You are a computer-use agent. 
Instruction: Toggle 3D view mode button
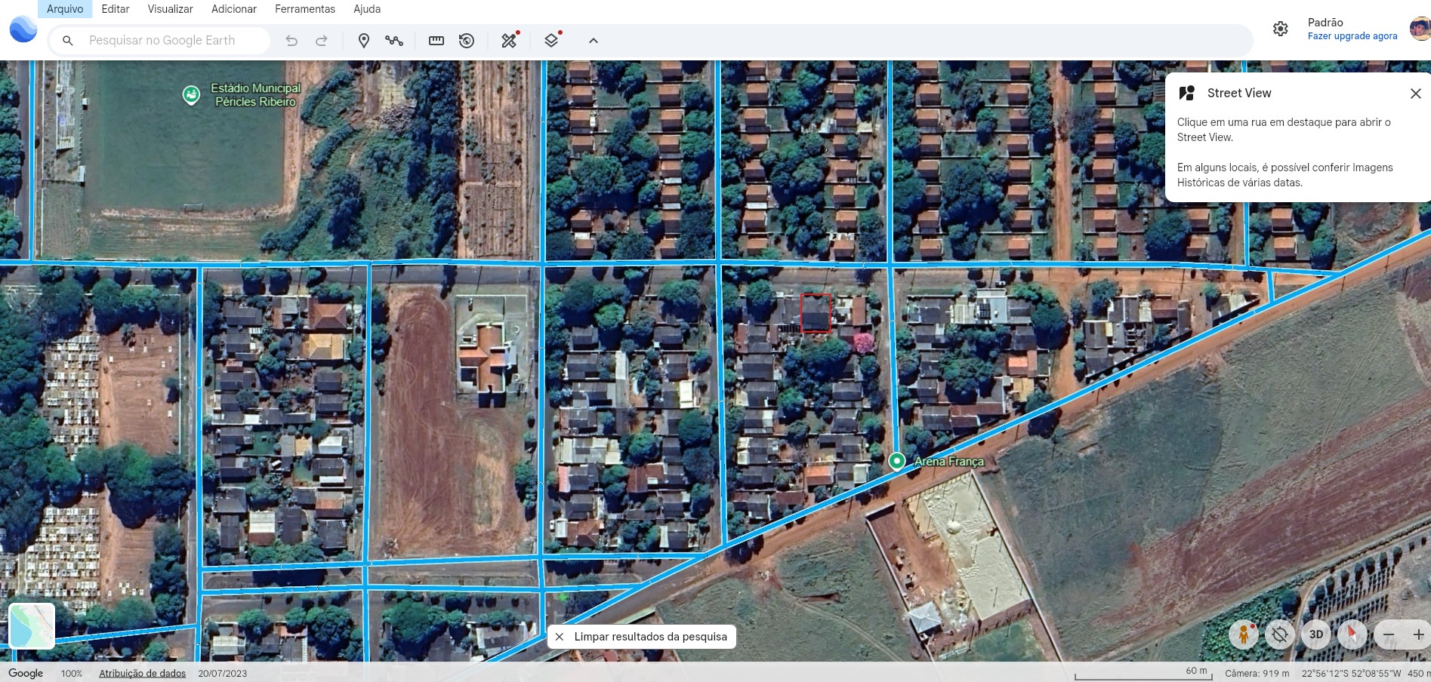[x=1315, y=634]
